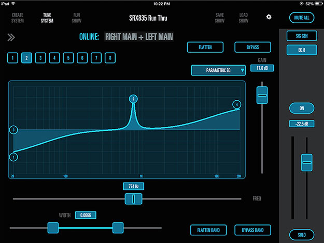Select EQ band 3 button
The width and height of the screenshot is (324, 243).
pos(40,58)
